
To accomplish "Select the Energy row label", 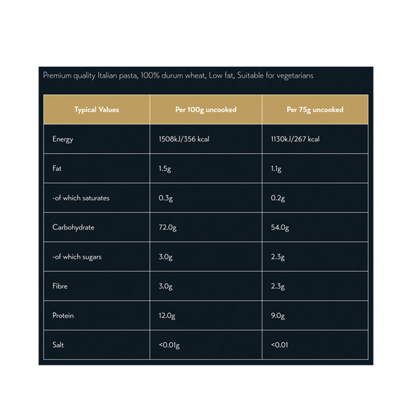I will coord(62,139).
